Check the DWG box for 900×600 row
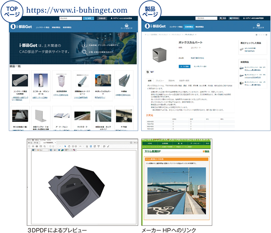 (173, 129)
